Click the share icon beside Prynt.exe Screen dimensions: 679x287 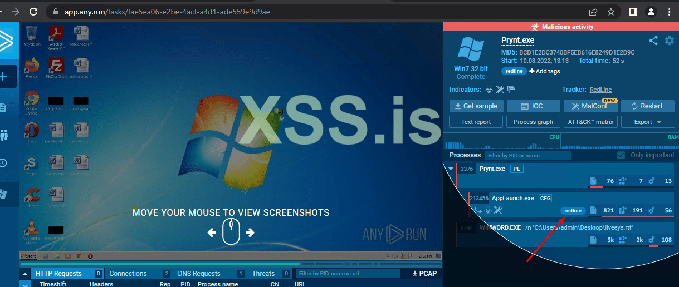[x=653, y=41]
